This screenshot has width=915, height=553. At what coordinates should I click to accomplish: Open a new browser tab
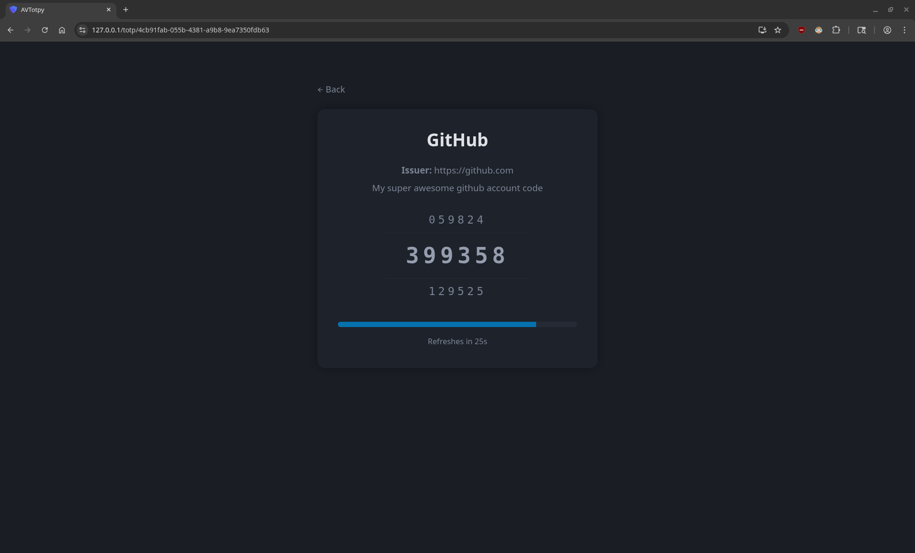[x=126, y=10]
